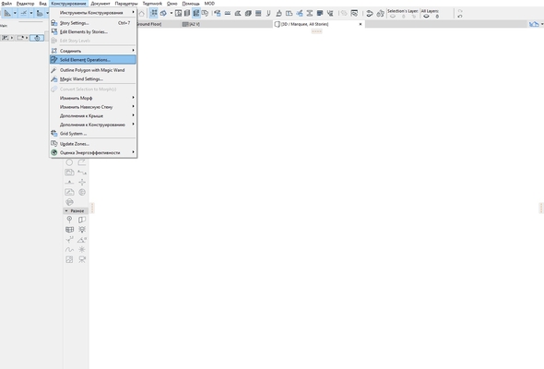Select the Hotspot crosshair tool
Screen dimensions: 544x369
[82, 183]
